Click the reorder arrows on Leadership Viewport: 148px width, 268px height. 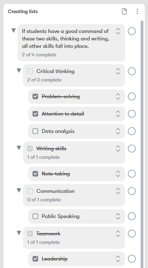pyautogui.click(x=118, y=259)
